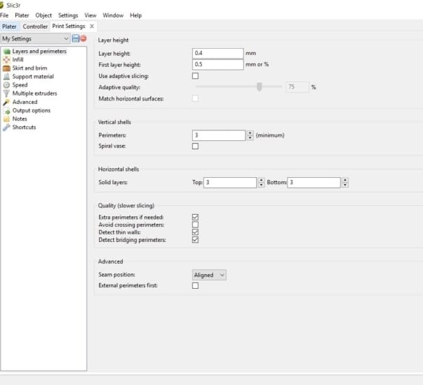This screenshot has width=423, height=385.
Task: Decrease Bottom solid layers spinner
Action: click(x=345, y=185)
